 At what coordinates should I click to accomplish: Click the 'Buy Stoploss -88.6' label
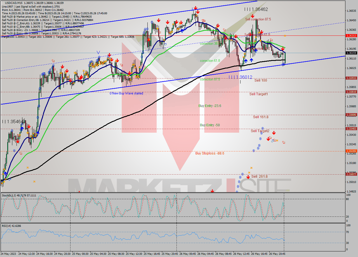(x=210, y=153)
